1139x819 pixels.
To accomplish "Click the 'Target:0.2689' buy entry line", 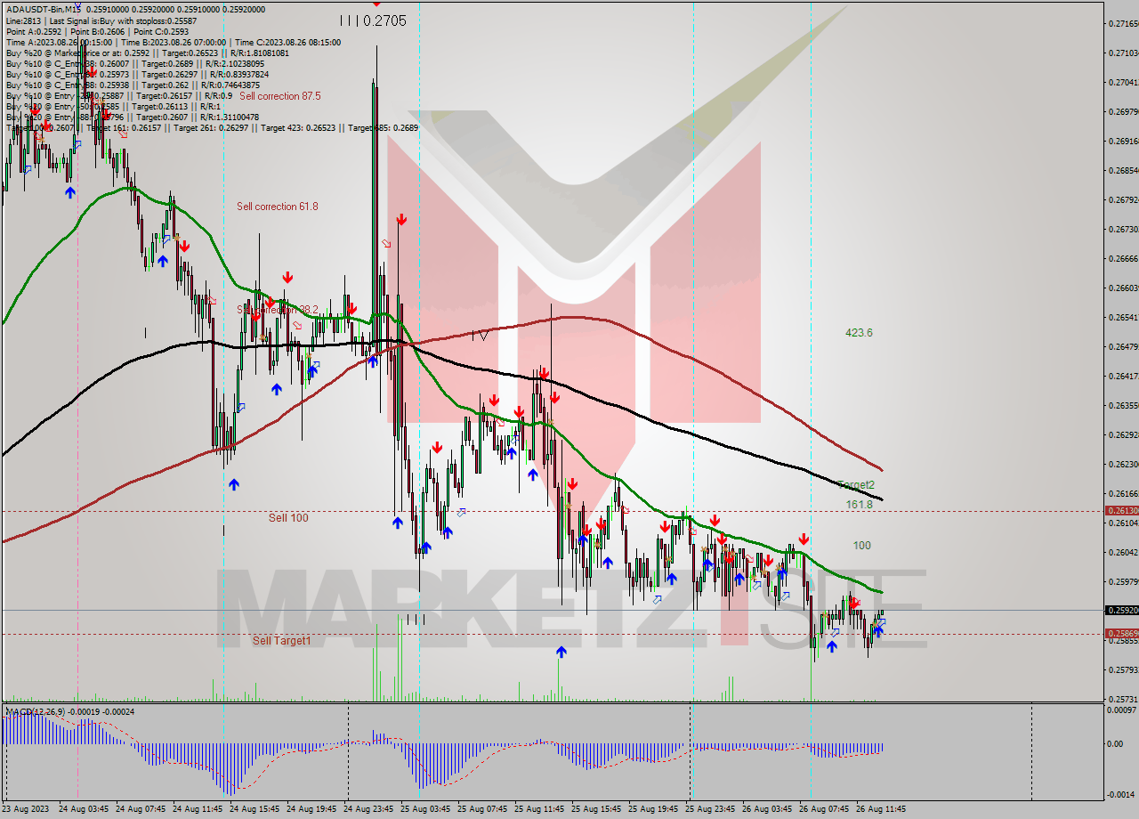I will (134, 63).
